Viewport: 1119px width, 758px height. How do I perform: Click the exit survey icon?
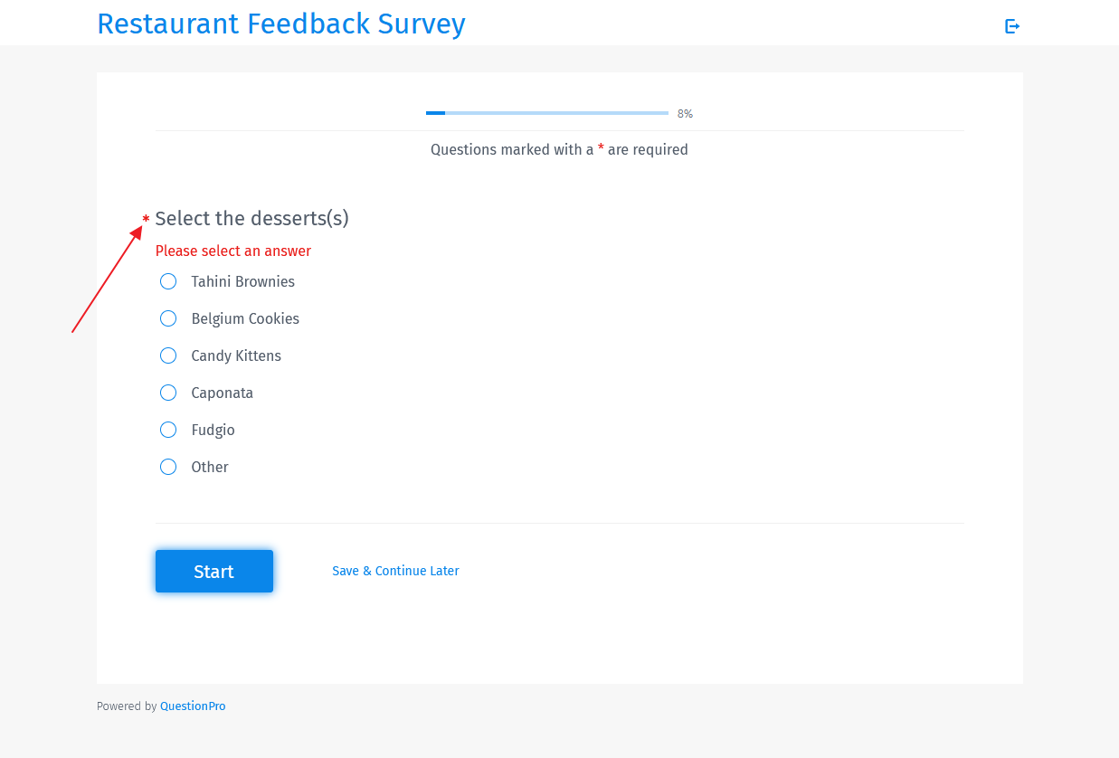pyautogui.click(x=1011, y=26)
